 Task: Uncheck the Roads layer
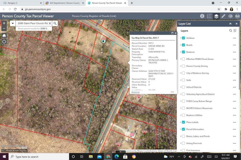click(183, 45)
